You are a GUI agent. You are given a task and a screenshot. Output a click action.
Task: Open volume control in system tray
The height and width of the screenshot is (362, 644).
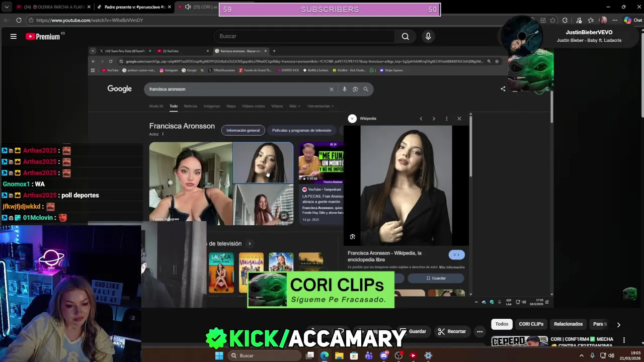coord(612,355)
